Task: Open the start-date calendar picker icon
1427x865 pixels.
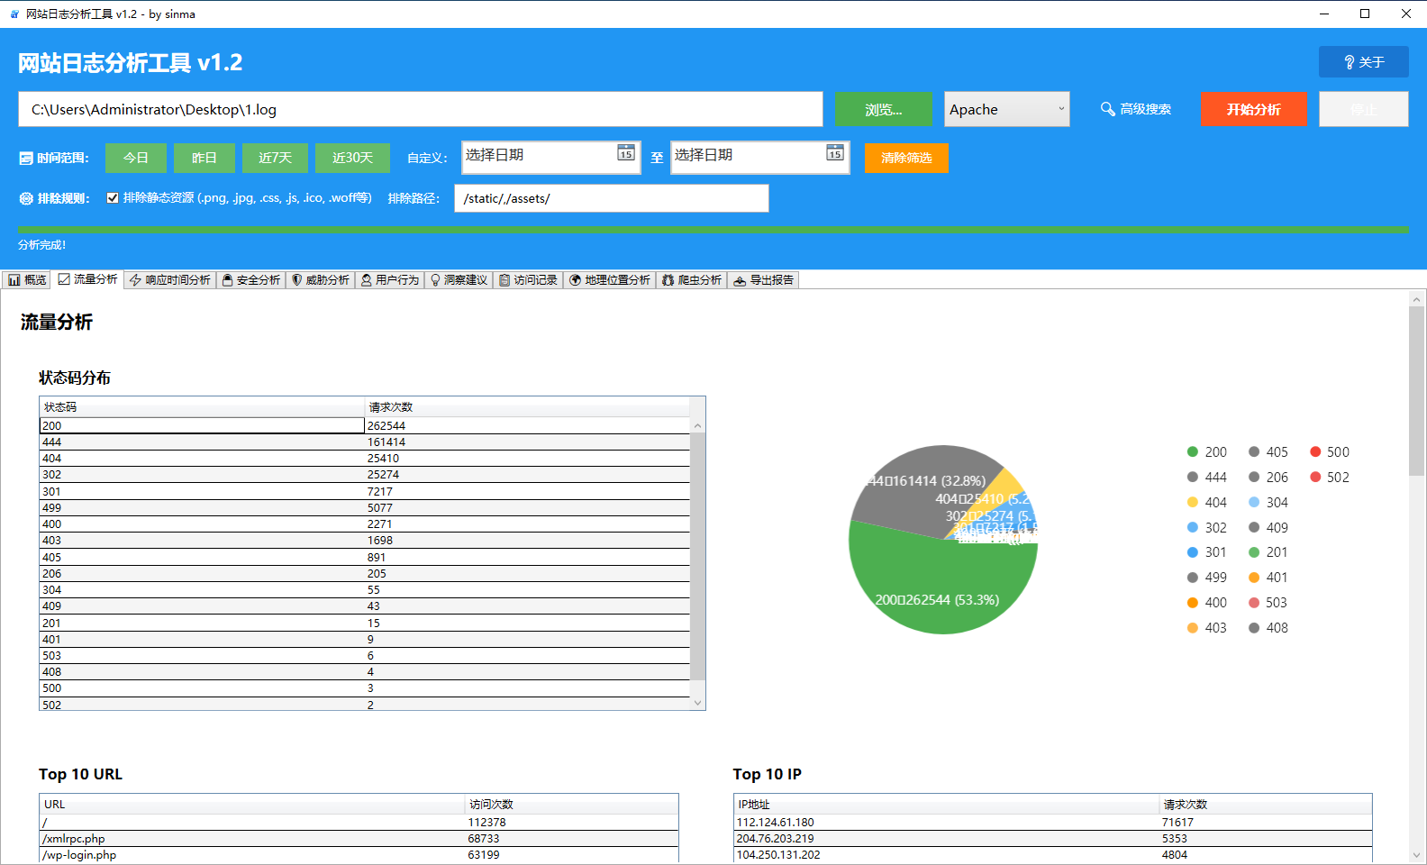Action: pyautogui.click(x=626, y=153)
